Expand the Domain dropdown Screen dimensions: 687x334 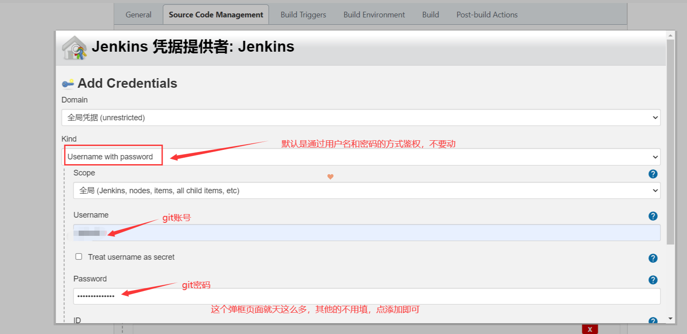click(x=361, y=118)
